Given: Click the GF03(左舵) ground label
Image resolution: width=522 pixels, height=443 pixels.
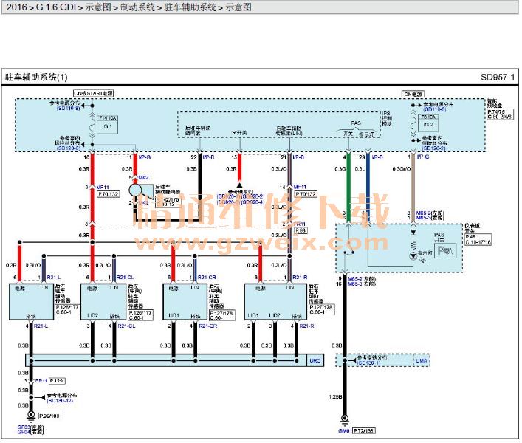Looking at the screenshot, I should [30, 427].
